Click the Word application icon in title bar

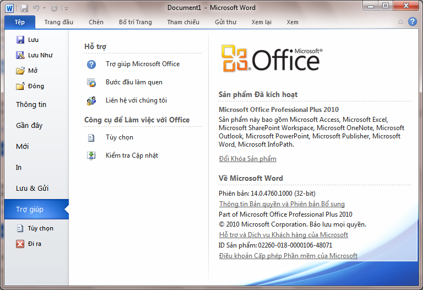click(x=9, y=8)
